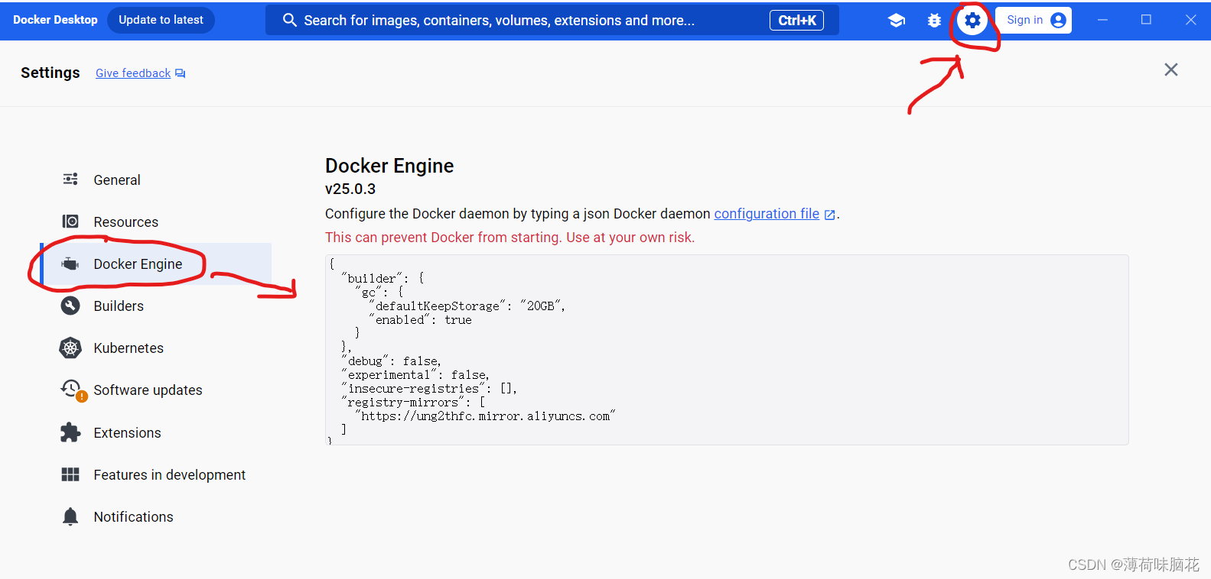Viewport: 1211px width, 579px height.
Task: Open the General settings section
Action: [x=157, y=180]
